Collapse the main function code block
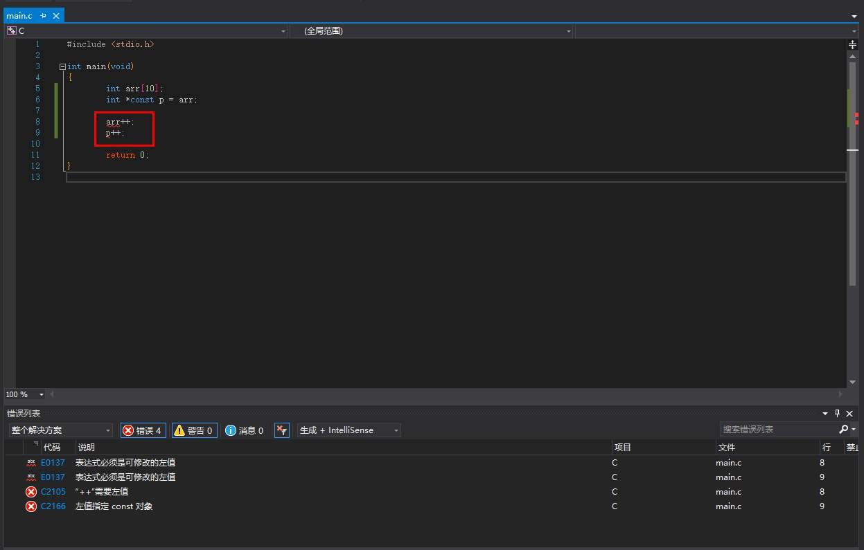The image size is (864, 550). pyautogui.click(x=62, y=67)
